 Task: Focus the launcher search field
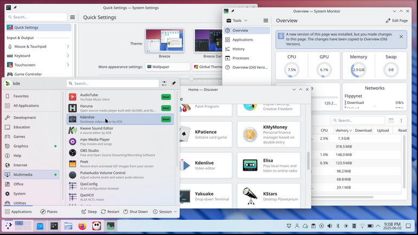(x=113, y=83)
